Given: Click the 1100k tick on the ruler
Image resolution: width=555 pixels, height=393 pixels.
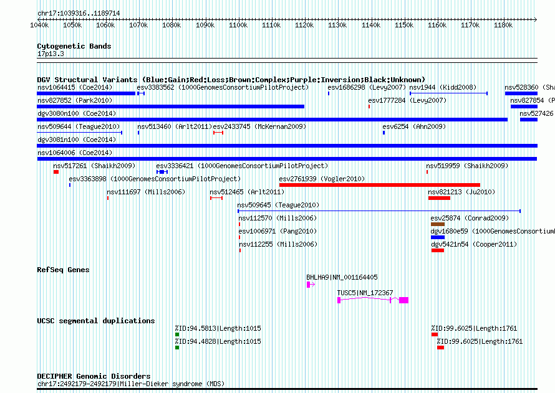Looking at the screenshot, I should pyautogui.click(x=238, y=20).
